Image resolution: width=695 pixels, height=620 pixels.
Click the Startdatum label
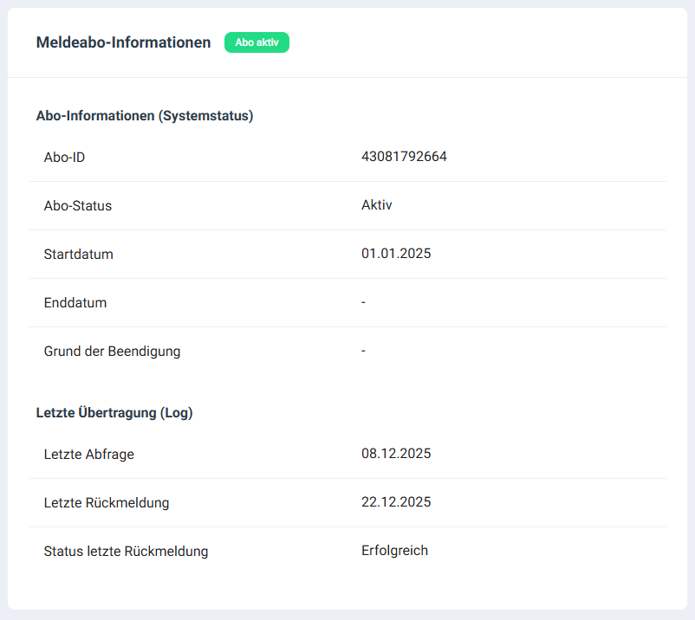[79, 255]
